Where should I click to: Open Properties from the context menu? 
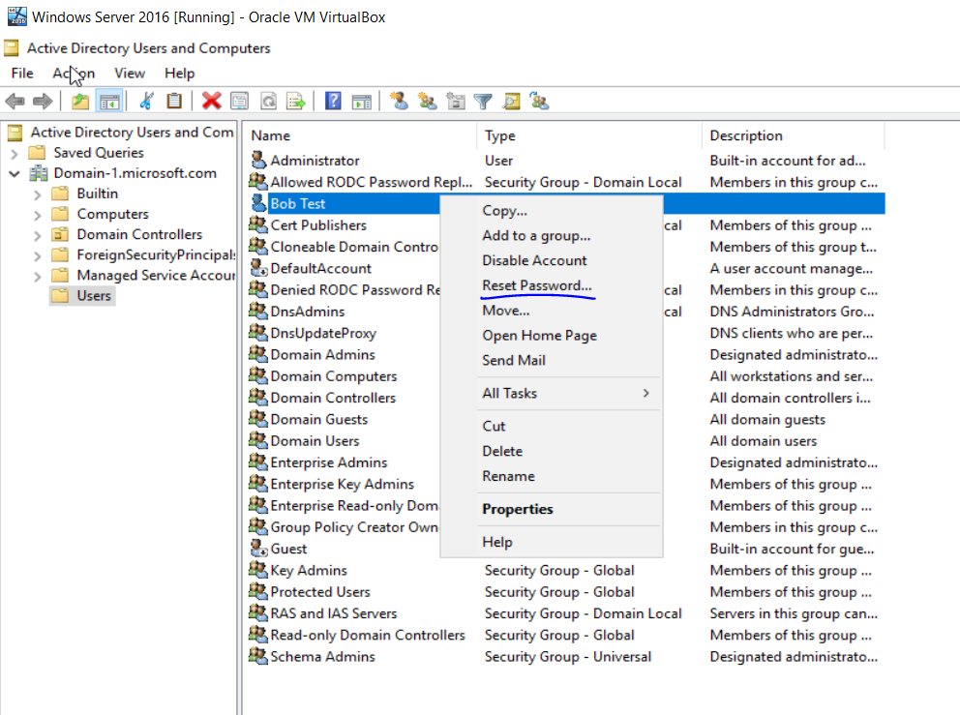[x=518, y=509]
